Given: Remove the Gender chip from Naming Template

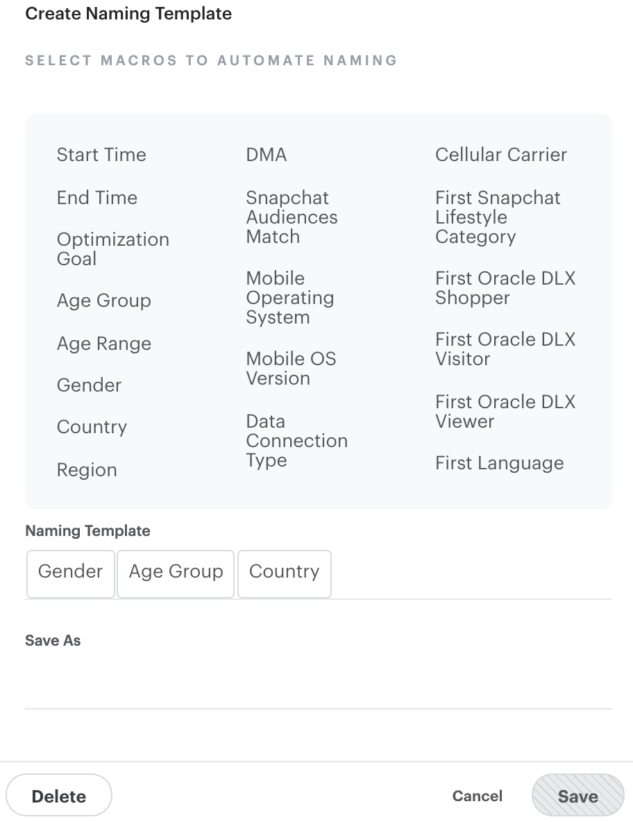Looking at the screenshot, I should coord(70,573).
